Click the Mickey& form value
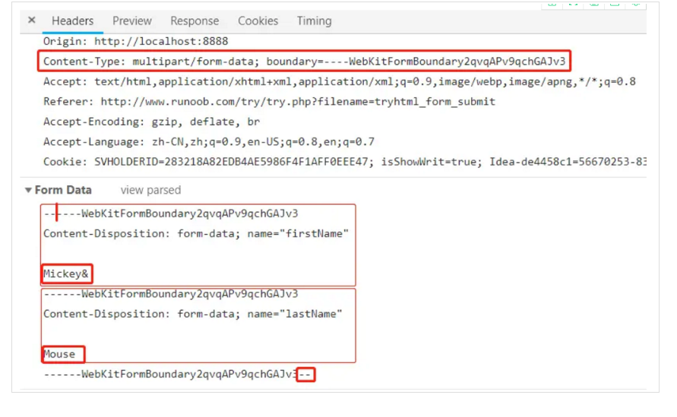This screenshot has width=677, height=417. [65, 273]
